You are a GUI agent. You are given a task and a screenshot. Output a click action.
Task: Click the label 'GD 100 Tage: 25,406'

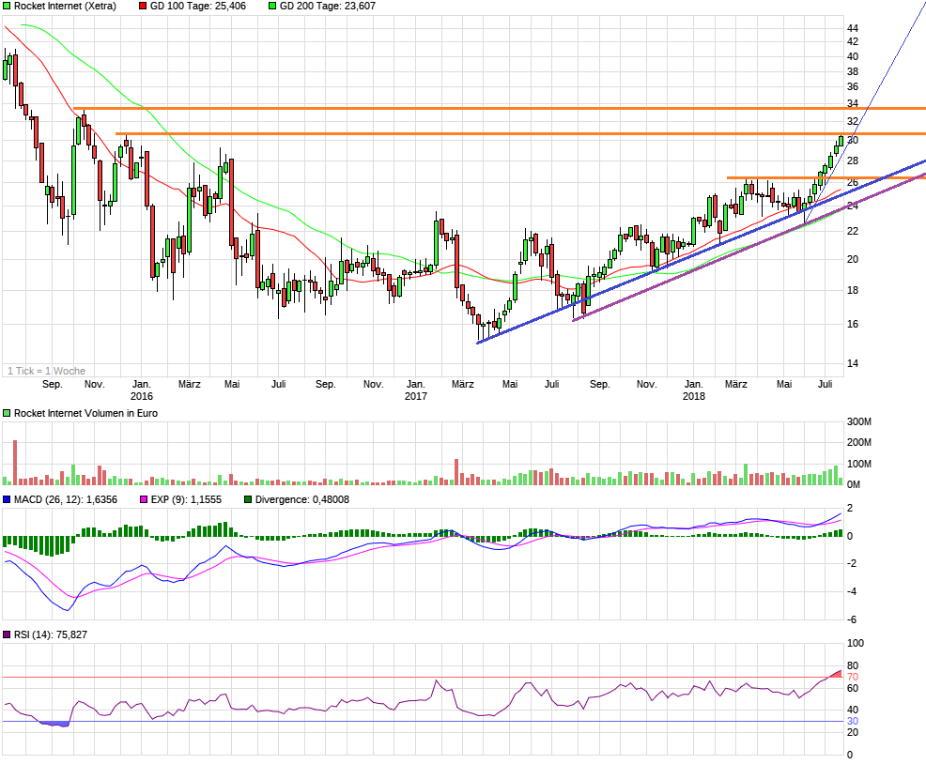point(198,6)
